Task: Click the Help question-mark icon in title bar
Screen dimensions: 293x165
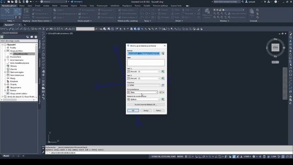Action: click(x=276, y=2)
